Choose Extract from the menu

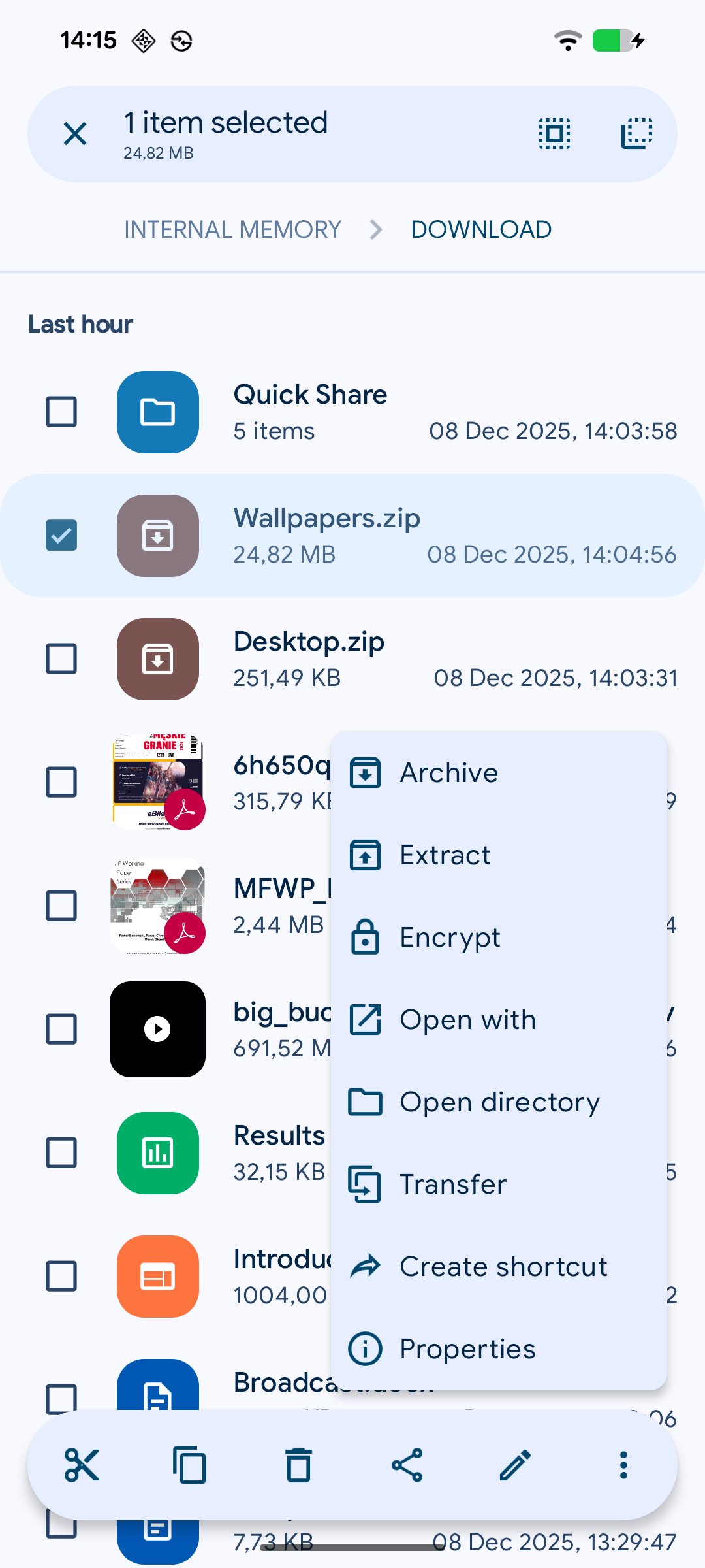pos(499,855)
